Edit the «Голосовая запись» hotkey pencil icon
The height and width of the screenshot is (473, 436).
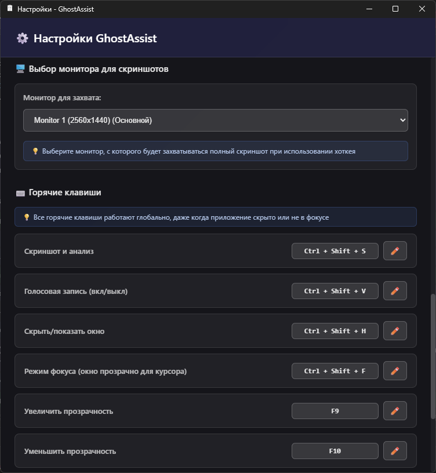[395, 290]
